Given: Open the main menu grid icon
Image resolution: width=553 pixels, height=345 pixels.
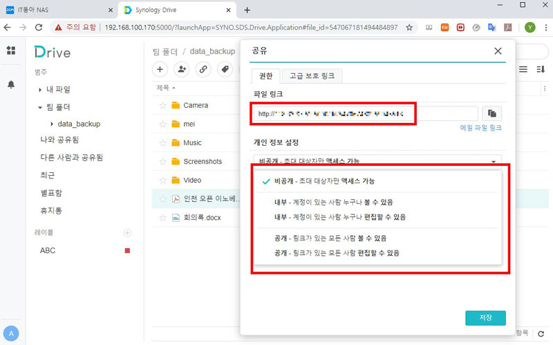Looking at the screenshot, I should [x=11, y=50].
